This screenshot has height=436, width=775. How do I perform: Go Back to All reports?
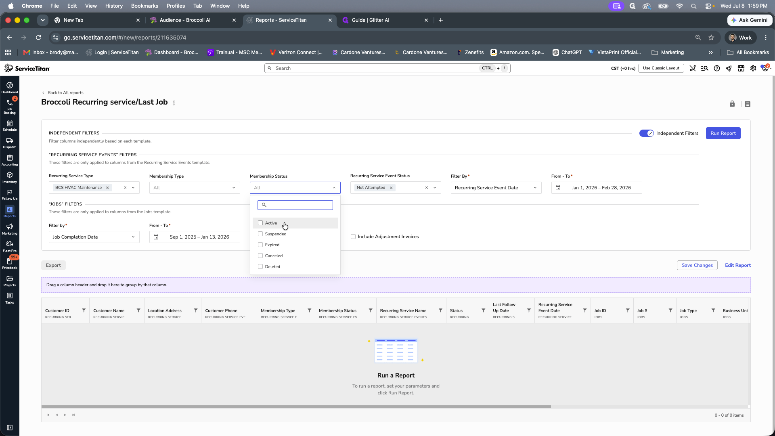[63, 92]
